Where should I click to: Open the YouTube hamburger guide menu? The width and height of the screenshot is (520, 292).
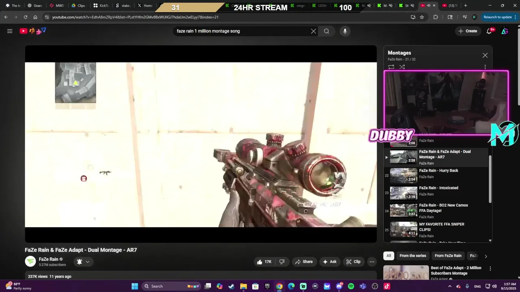click(x=10, y=31)
